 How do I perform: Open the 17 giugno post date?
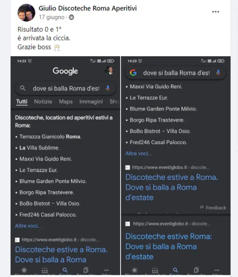coord(51,17)
